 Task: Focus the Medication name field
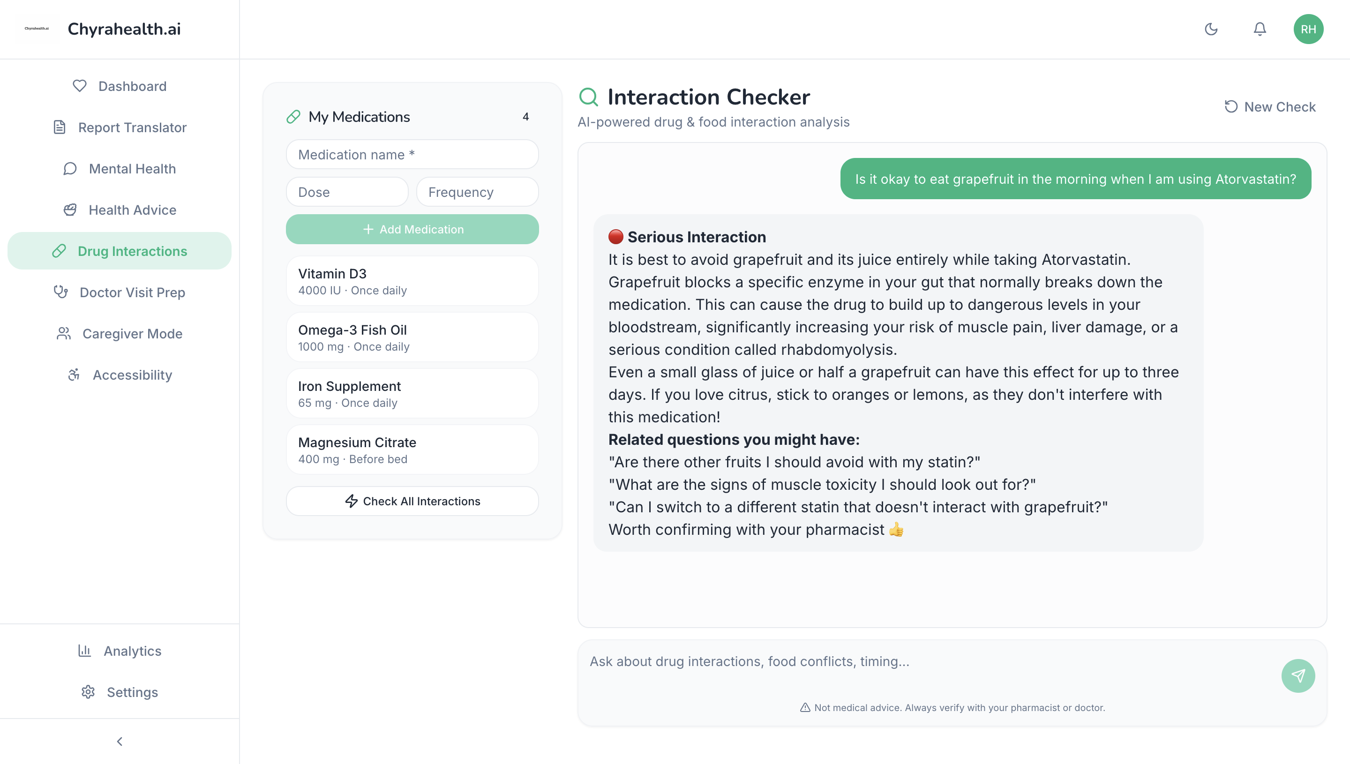pyautogui.click(x=412, y=154)
